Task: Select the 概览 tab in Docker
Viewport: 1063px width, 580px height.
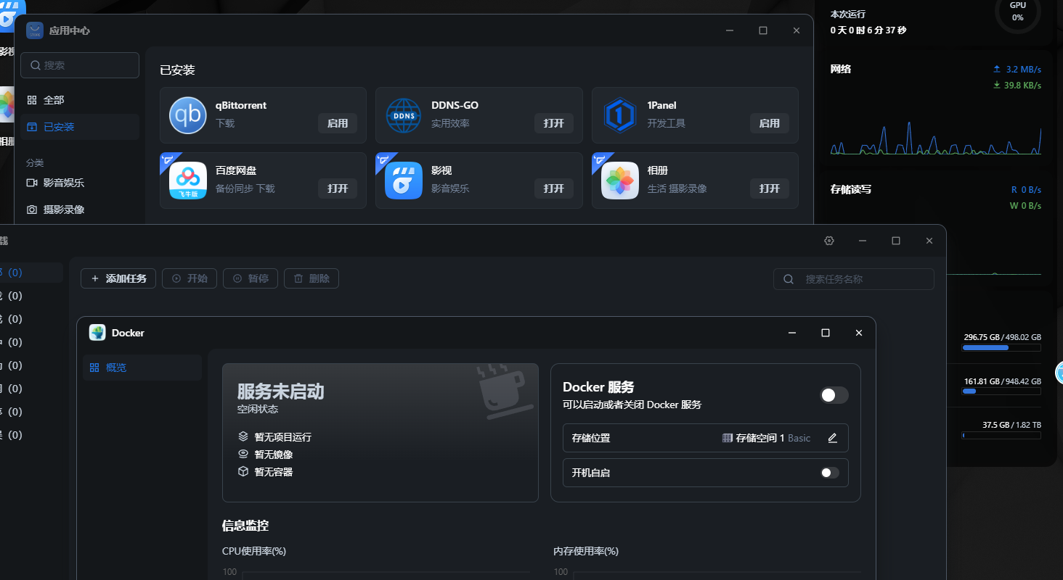Action: (x=142, y=368)
